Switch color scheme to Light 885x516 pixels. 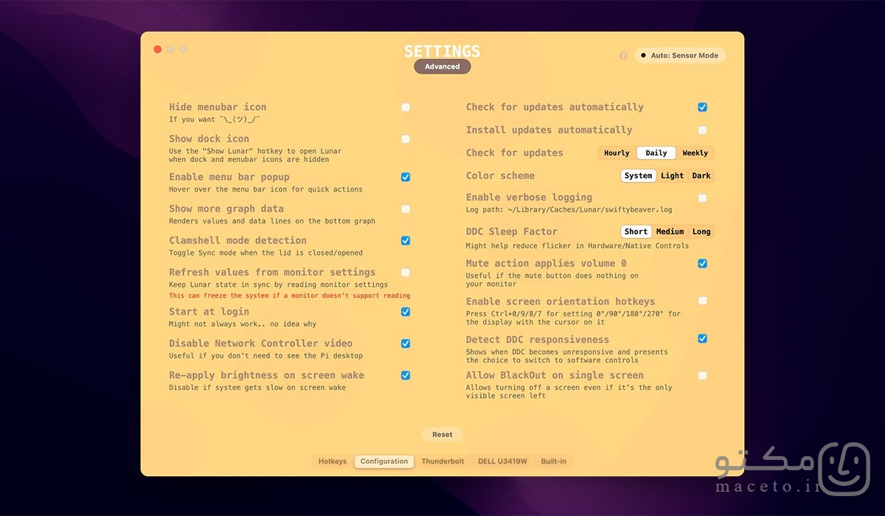672,176
